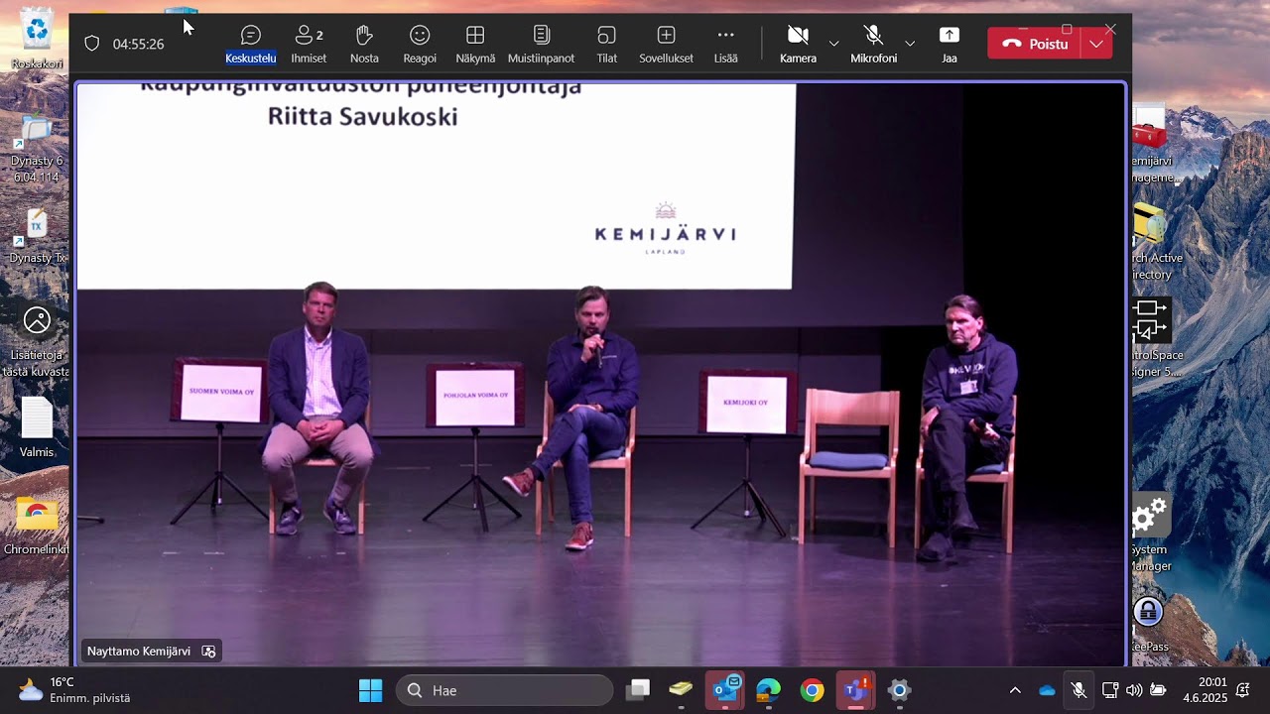Open Microsoft Edge from the taskbar
The width and height of the screenshot is (1270, 714).
769,690
